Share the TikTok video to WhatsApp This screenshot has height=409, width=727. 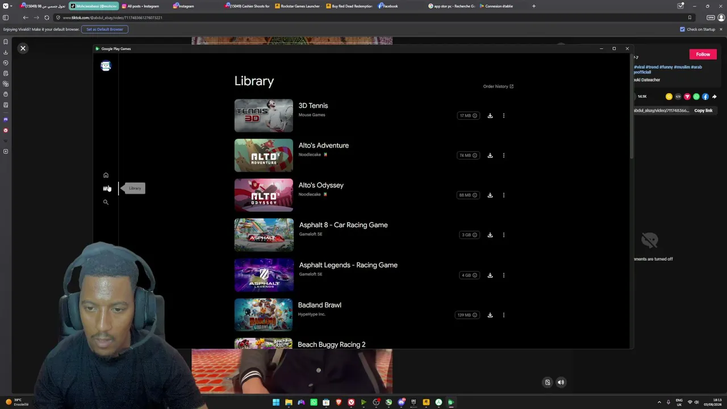(696, 97)
